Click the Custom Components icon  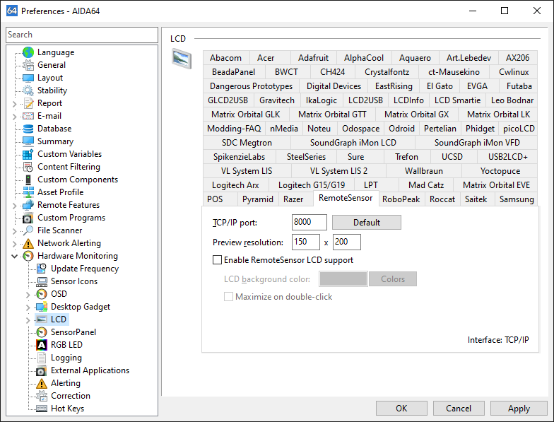click(28, 180)
